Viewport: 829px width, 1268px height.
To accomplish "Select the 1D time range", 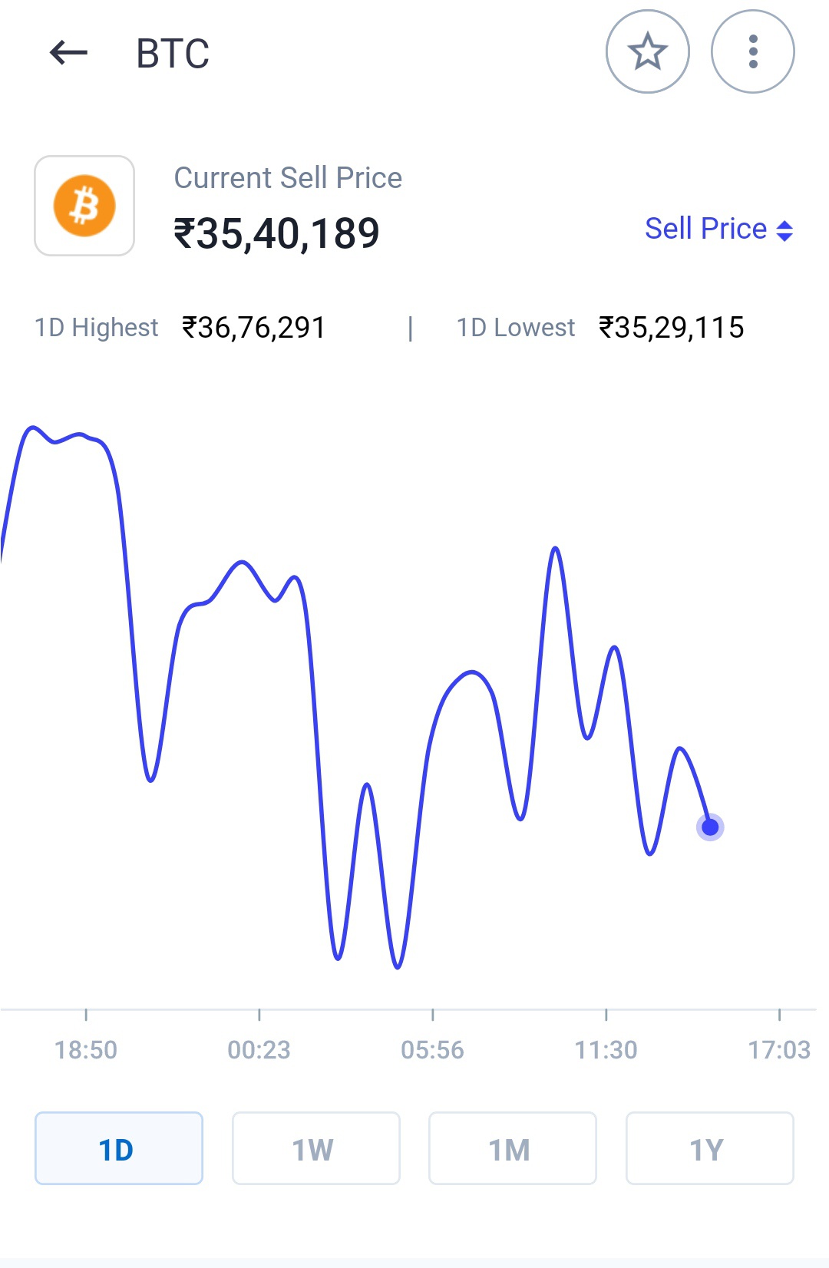I will [119, 1148].
